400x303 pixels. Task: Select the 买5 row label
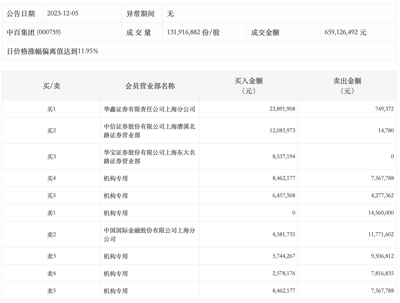pos(51,196)
